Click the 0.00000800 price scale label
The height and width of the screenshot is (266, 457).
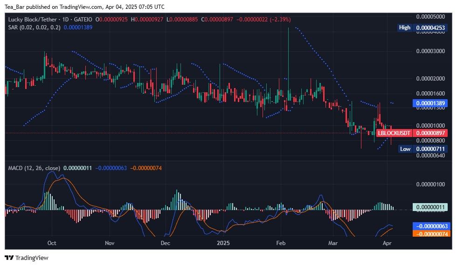point(430,141)
